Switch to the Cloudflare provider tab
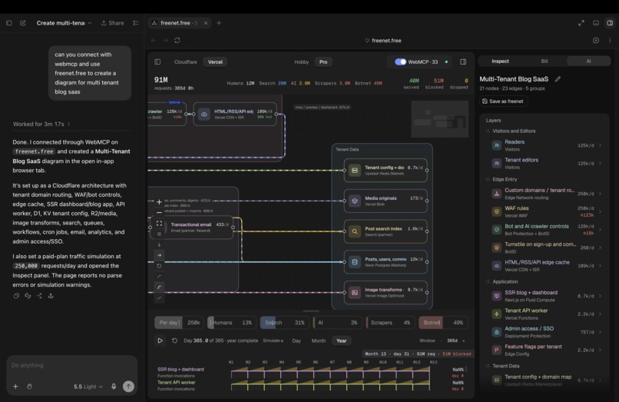 [186, 61]
